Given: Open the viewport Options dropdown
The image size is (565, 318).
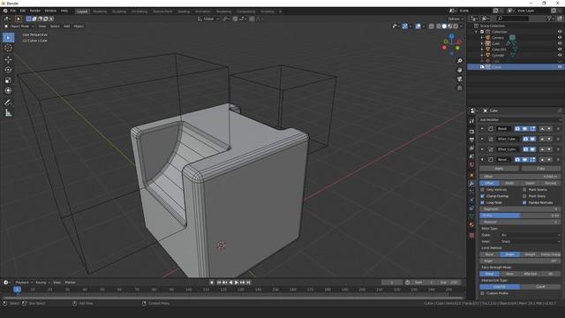Looking at the screenshot, I should point(456,19).
